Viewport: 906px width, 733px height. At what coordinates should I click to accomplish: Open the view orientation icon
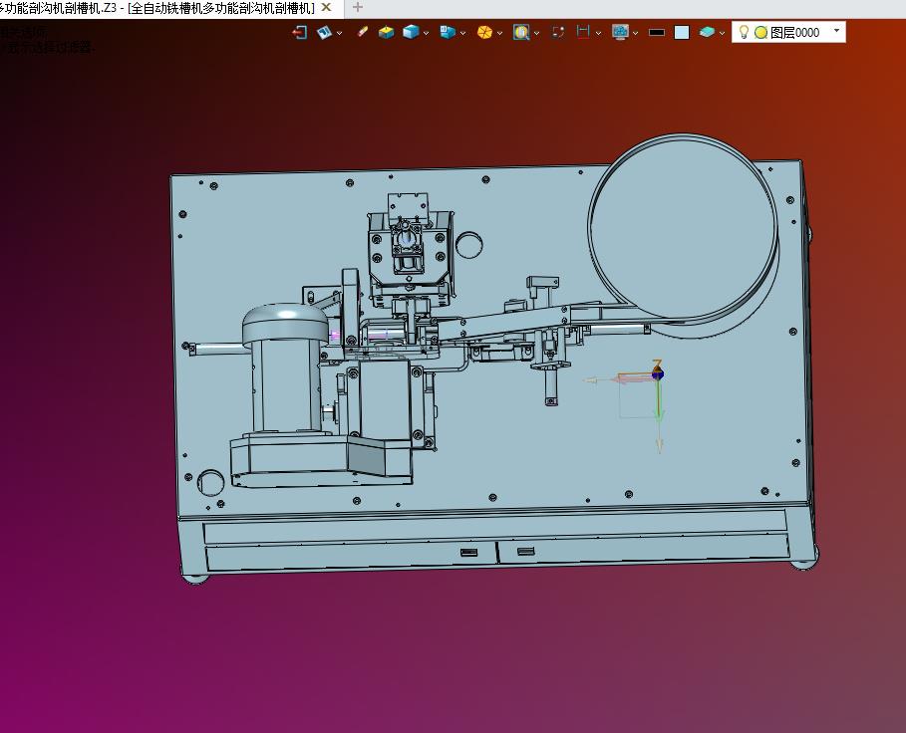click(x=324, y=32)
